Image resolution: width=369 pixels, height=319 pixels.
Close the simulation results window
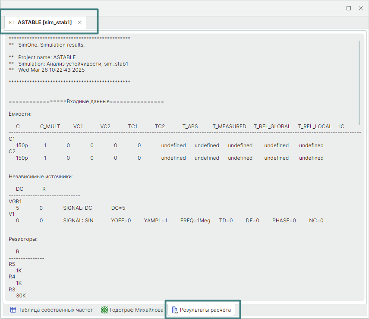pos(361,8)
